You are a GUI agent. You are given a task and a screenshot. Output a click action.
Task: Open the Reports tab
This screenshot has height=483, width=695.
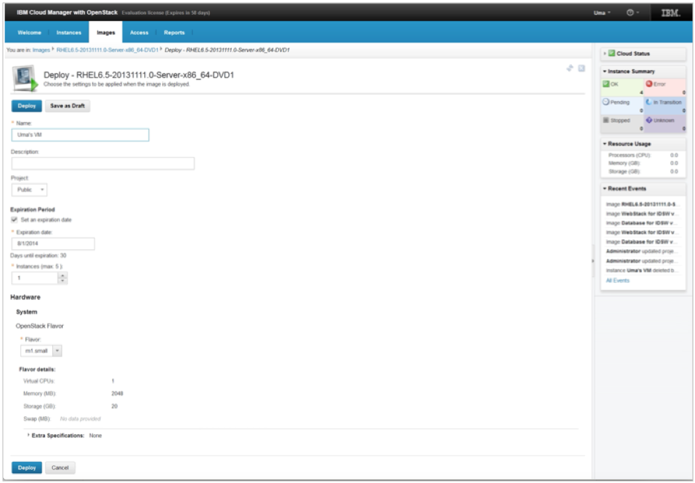[x=174, y=32]
